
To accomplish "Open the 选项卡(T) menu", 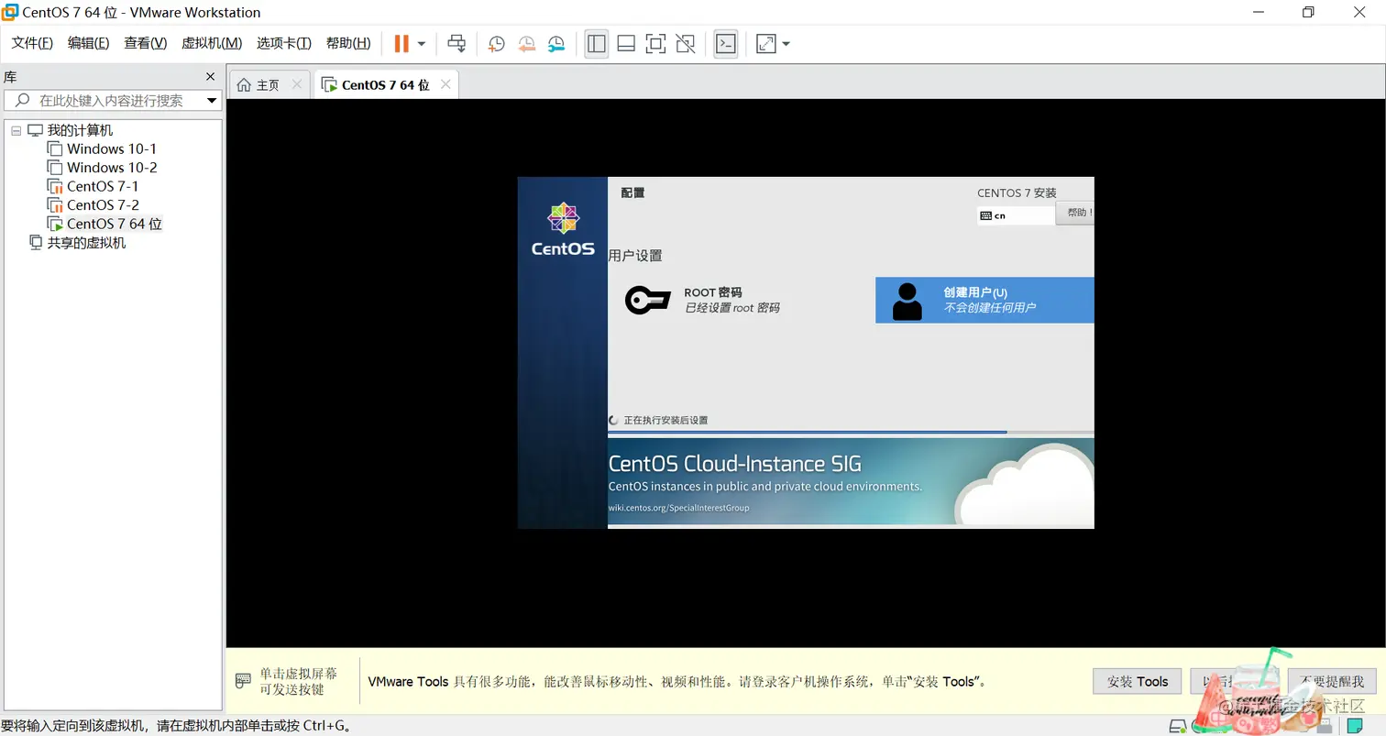I will [x=283, y=43].
